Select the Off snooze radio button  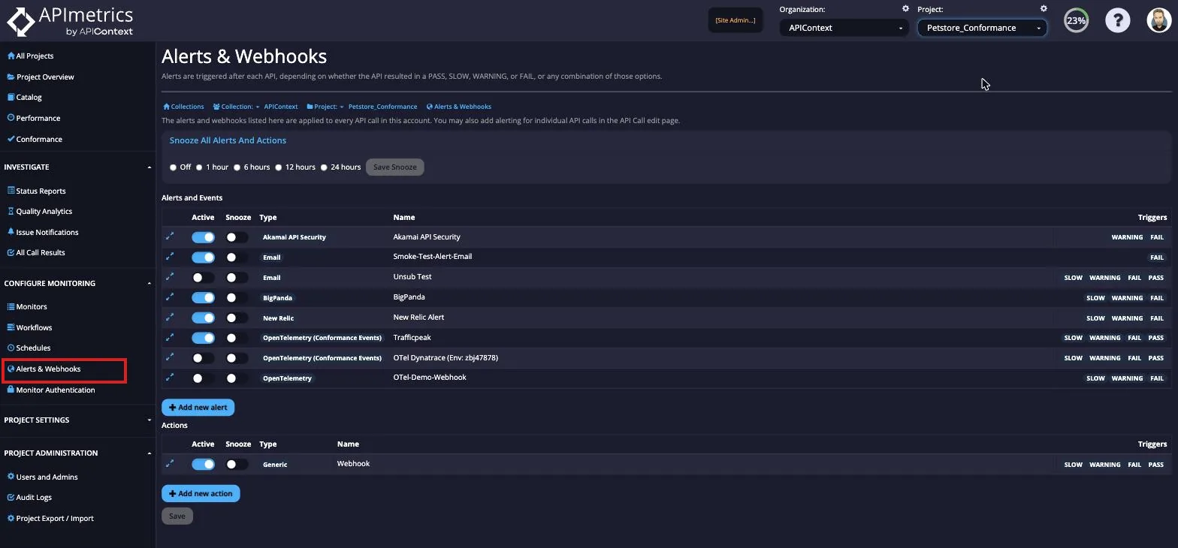pyautogui.click(x=173, y=167)
